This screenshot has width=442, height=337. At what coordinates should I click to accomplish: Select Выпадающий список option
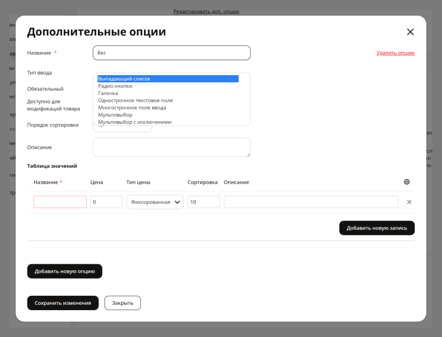pyautogui.click(x=168, y=79)
